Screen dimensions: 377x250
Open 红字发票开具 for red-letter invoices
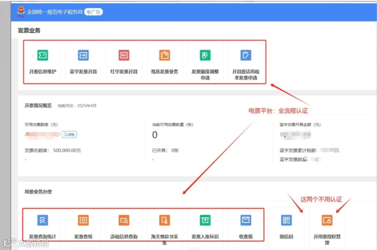point(124,62)
